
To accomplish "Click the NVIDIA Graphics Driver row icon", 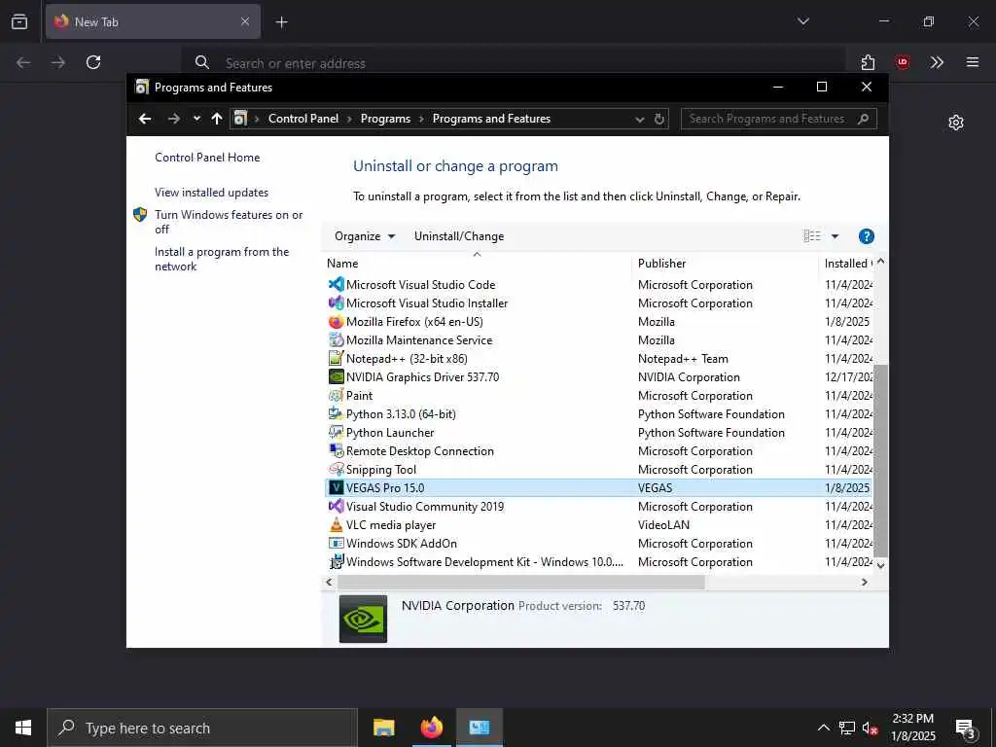I will pos(336,376).
